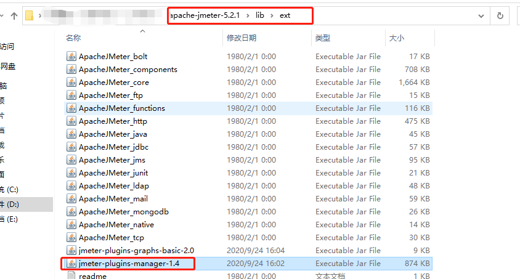
Task: Click the jar icon of jmeter-plugins-manager-1.4
Action: tap(71, 264)
